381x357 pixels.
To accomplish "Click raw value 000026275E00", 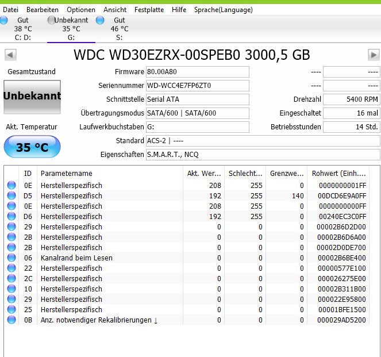I will [x=342, y=278].
